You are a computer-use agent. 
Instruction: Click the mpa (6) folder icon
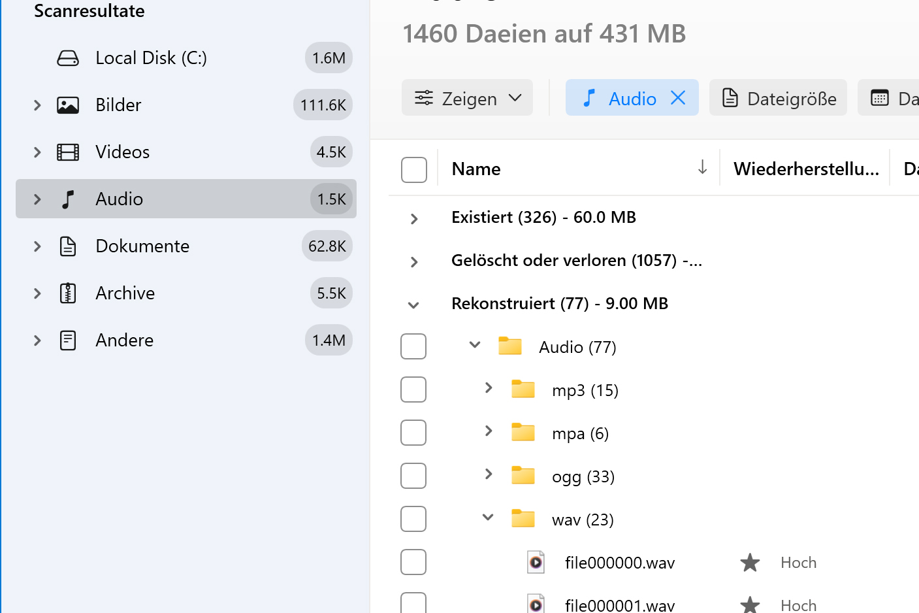click(523, 432)
